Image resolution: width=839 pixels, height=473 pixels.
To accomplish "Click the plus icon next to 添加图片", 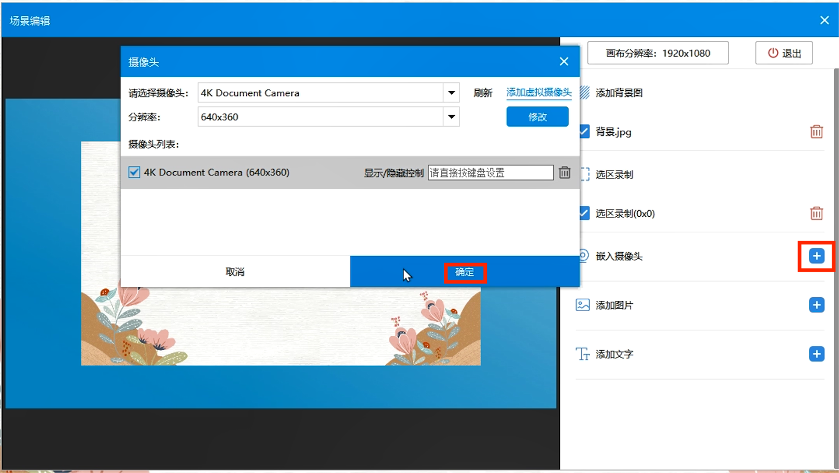I will point(816,305).
